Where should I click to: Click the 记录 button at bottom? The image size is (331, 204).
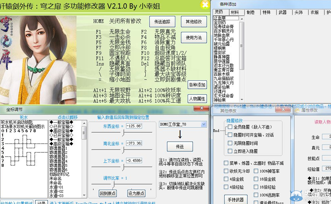click(41, 202)
